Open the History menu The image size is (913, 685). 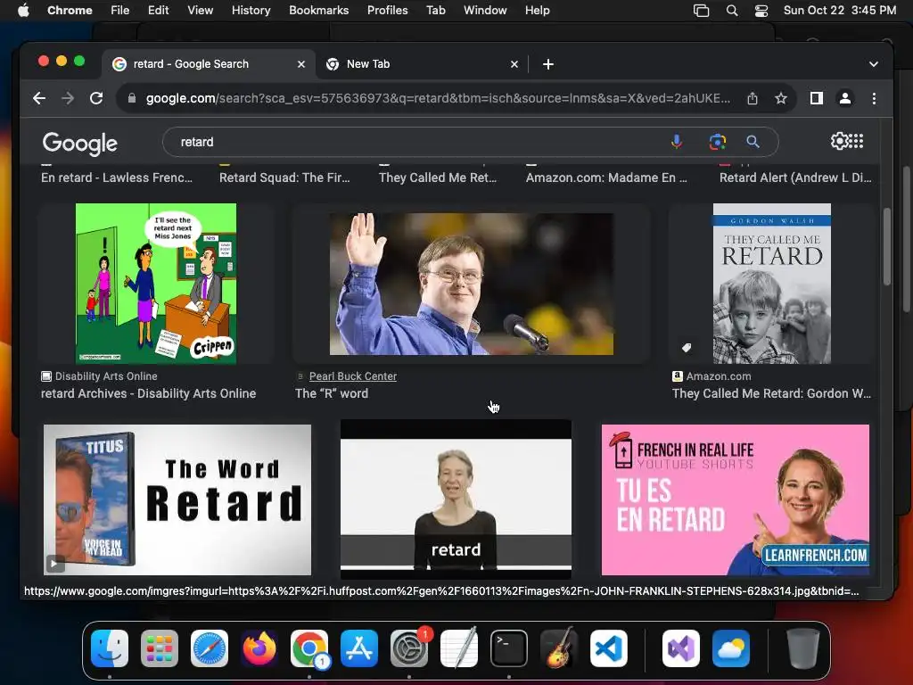point(251,11)
